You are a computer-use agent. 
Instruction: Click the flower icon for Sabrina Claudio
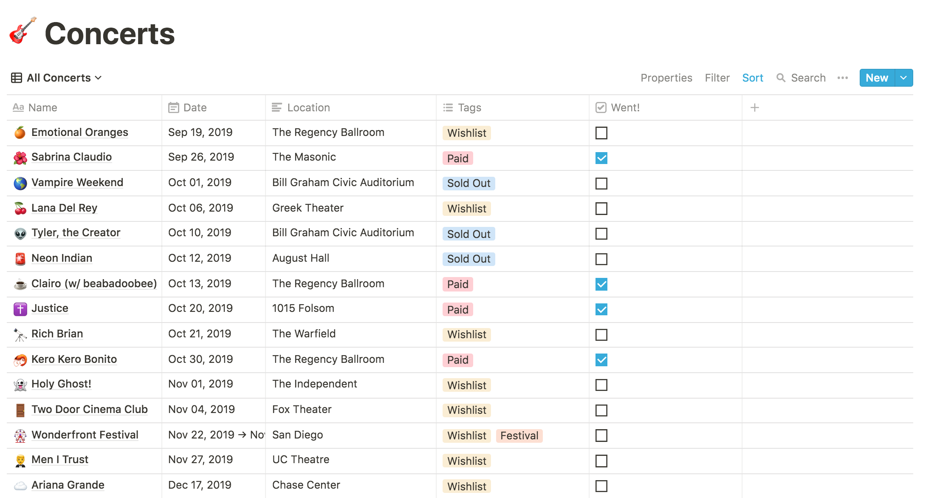(20, 158)
